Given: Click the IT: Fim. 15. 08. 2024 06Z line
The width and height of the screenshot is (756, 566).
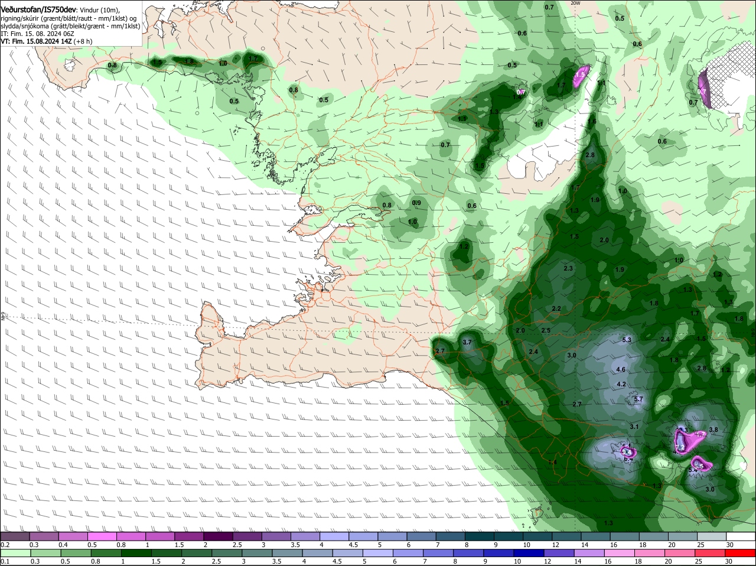Looking at the screenshot, I should point(37,34).
